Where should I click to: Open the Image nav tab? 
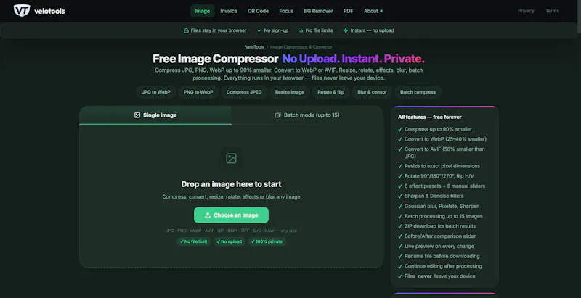pyautogui.click(x=203, y=11)
